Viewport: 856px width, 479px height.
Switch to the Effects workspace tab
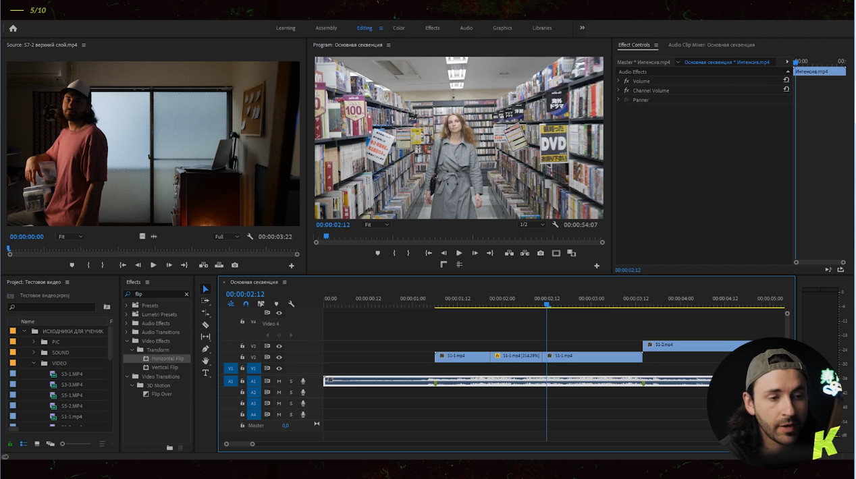pyautogui.click(x=432, y=28)
